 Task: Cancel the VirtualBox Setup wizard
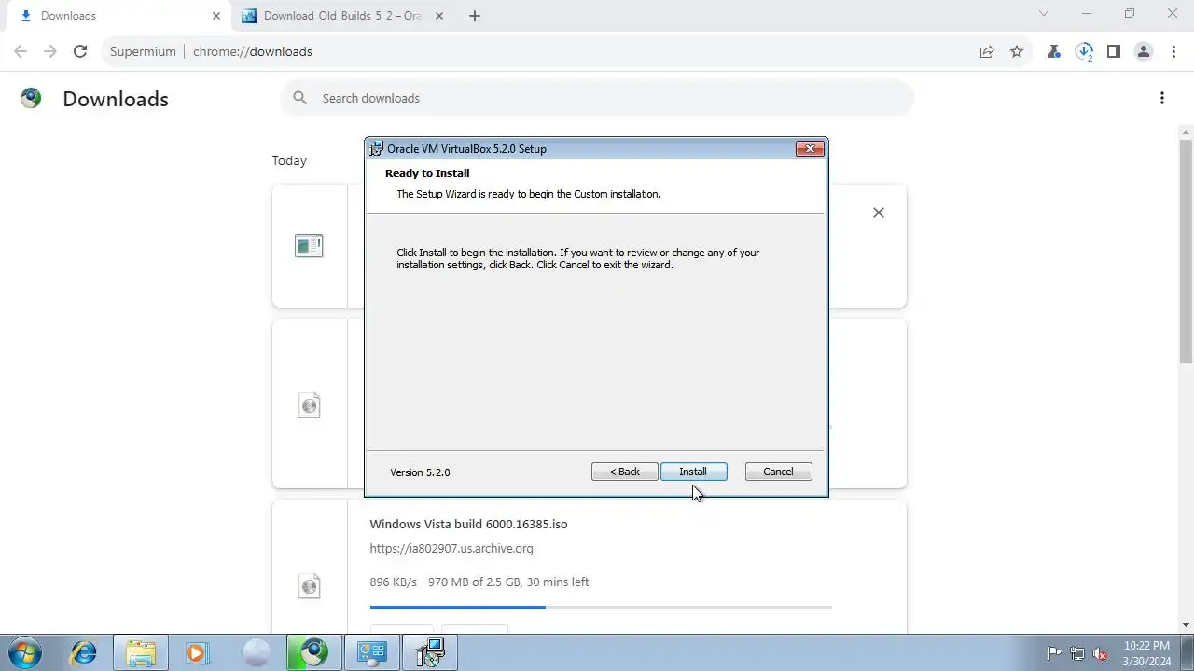point(778,472)
